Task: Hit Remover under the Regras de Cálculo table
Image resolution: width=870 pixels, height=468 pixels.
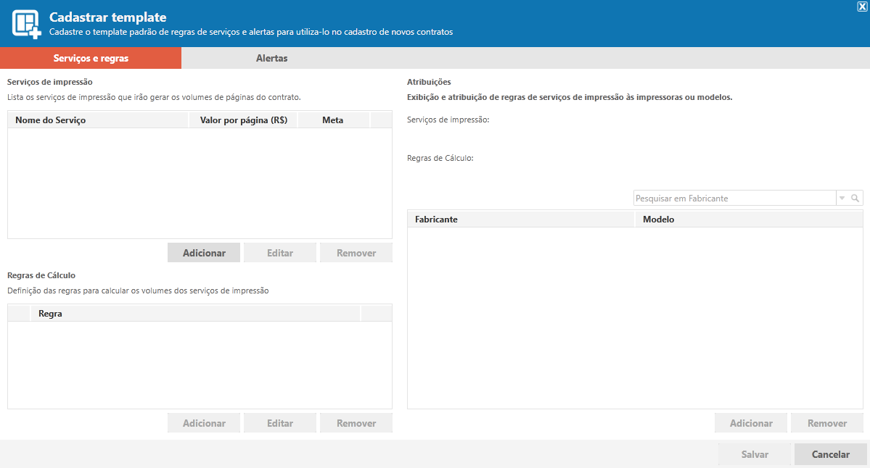Action: tap(356, 423)
